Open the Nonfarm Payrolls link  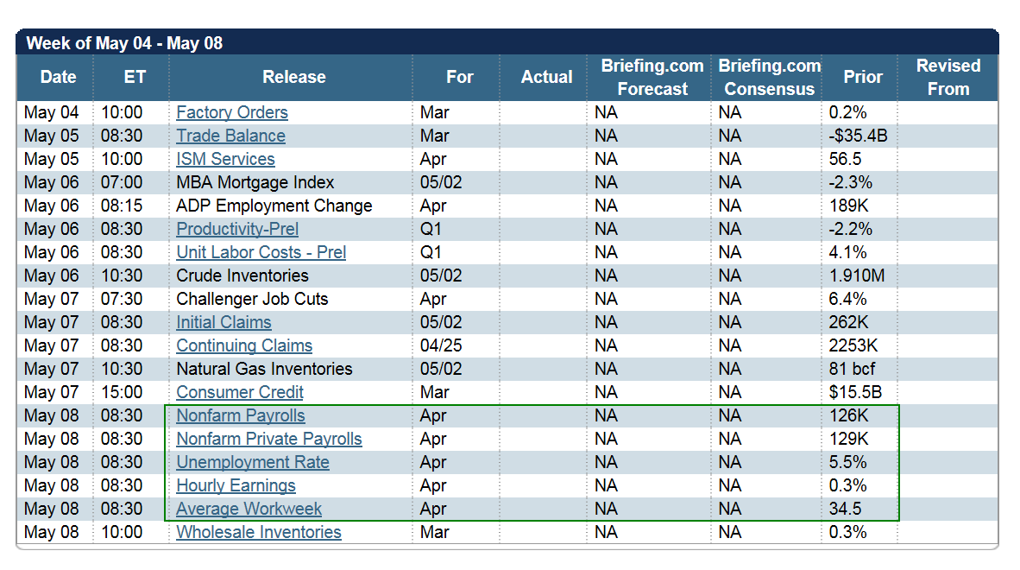coord(241,415)
